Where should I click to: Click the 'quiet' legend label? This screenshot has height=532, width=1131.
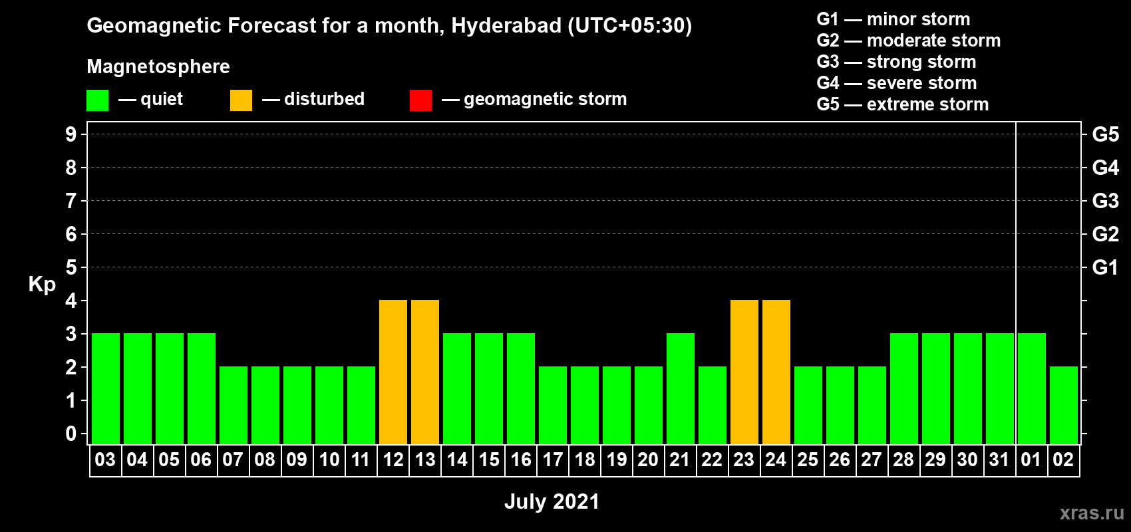[x=162, y=100]
